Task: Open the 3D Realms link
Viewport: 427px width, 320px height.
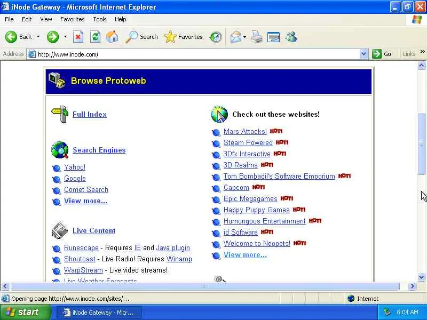Action: click(x=241, y=165)
